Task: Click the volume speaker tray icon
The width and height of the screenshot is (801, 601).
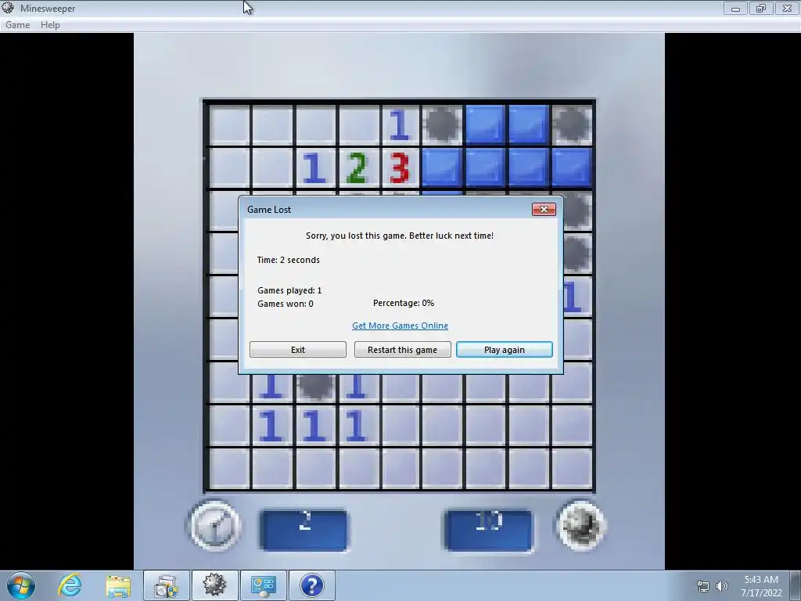Action: 722,586
